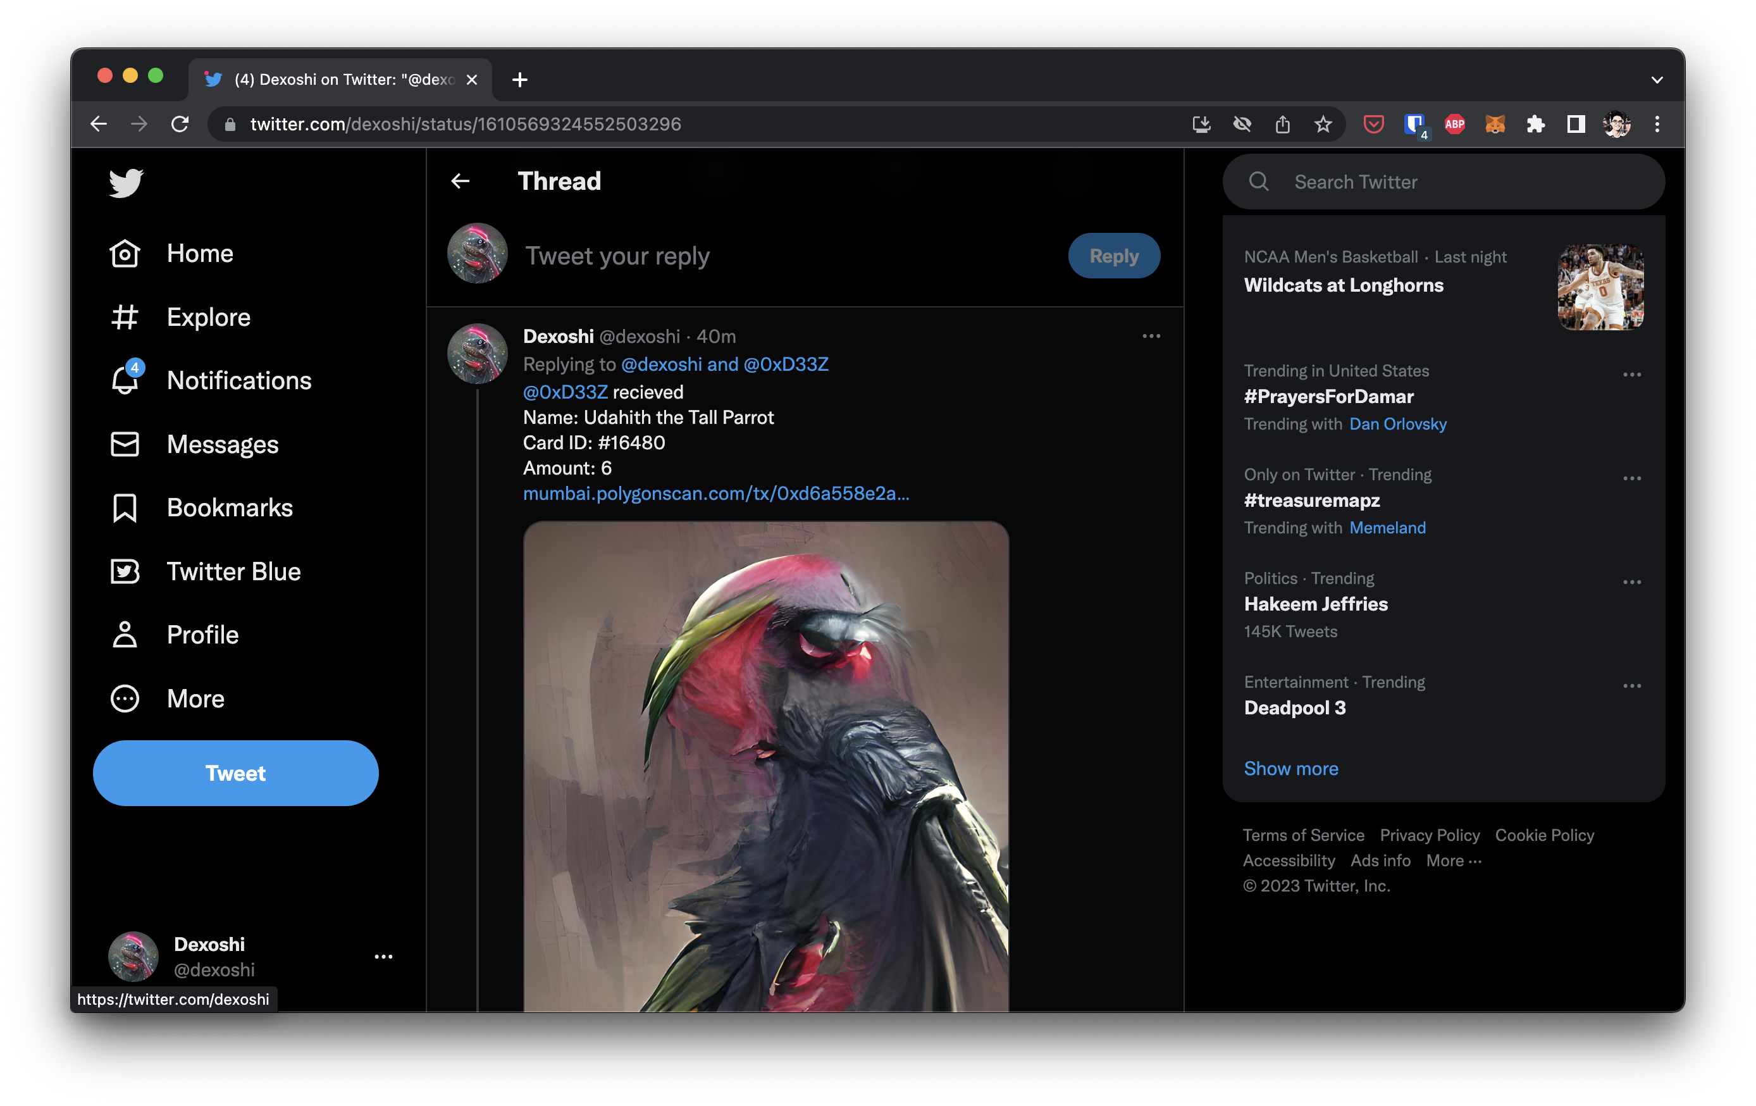Open account switcher dots beside Dexoshi
This screenshot has width=1756, height=1106.
[383, 957]
